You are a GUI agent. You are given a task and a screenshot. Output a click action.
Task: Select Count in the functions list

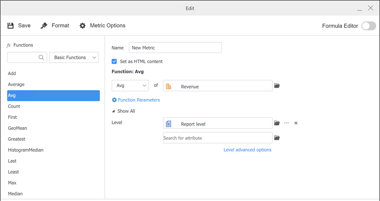(14, 106)
